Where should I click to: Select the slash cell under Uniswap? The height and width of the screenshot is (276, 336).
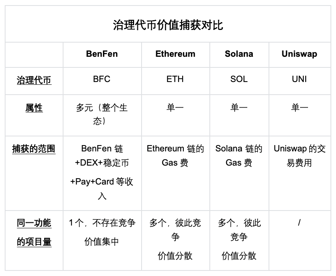point(299,223)
